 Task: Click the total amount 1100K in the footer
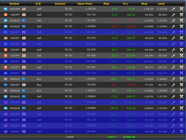coord(70,137)
